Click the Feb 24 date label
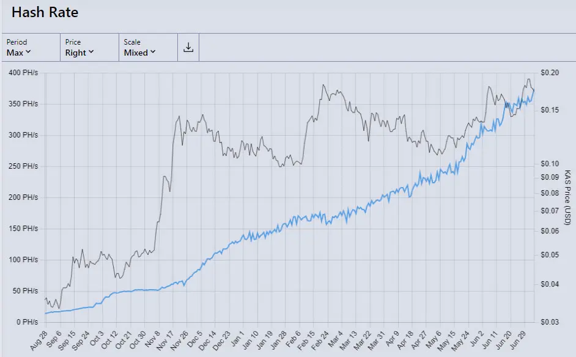576x357 pixels. (320, 340)
